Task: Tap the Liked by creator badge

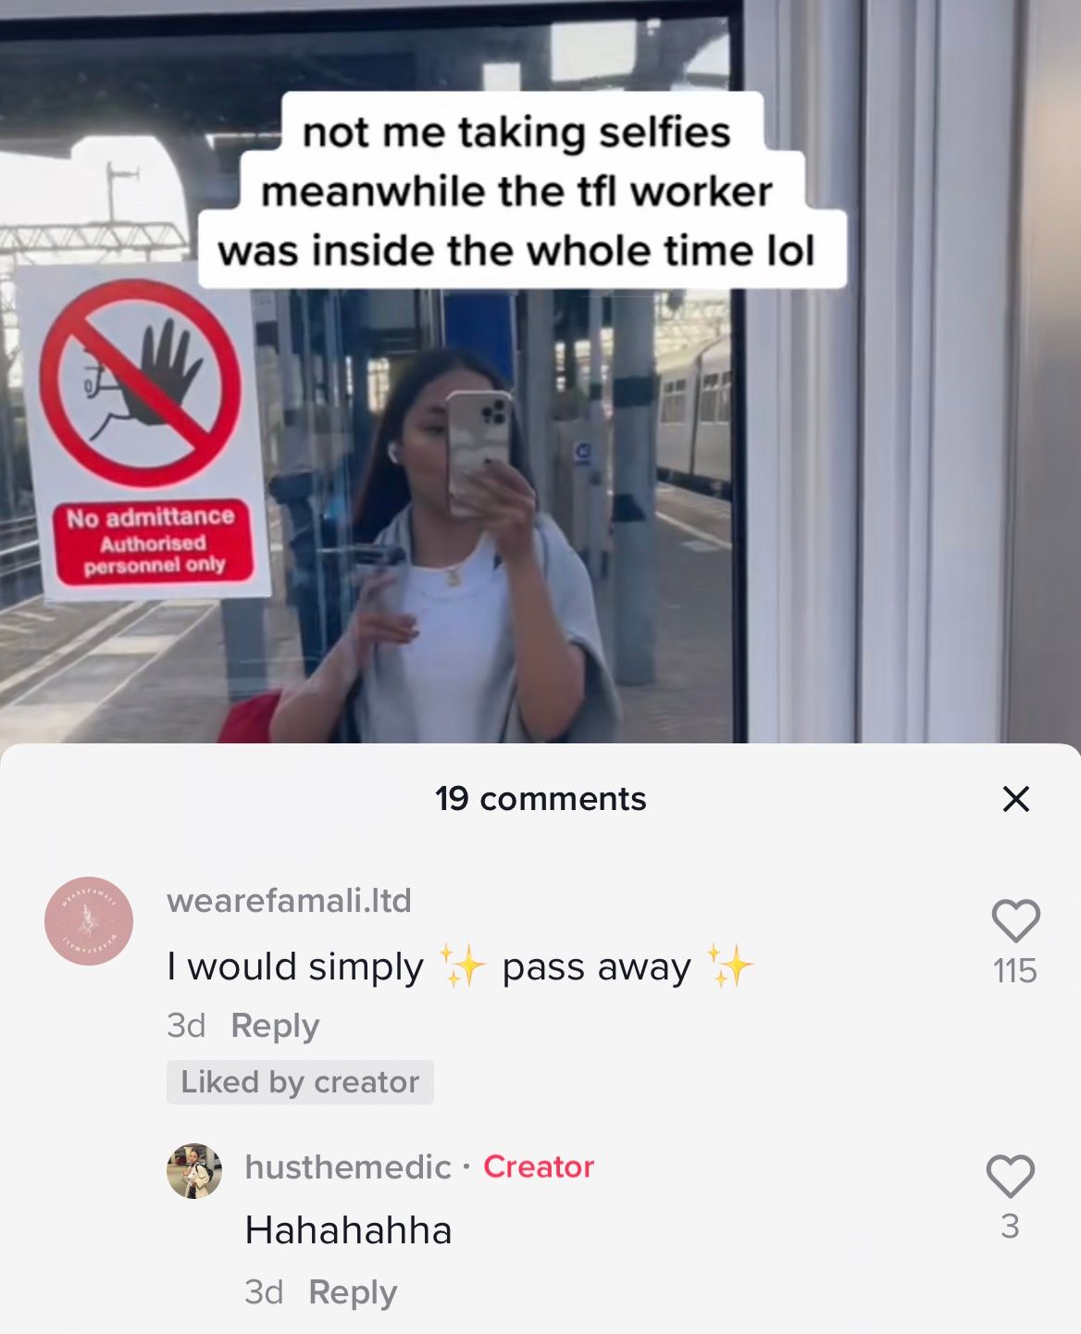Action: click(x=300, y=1081)
